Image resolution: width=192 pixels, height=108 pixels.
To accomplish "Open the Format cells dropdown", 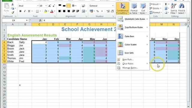I will [x=155, y=13].
